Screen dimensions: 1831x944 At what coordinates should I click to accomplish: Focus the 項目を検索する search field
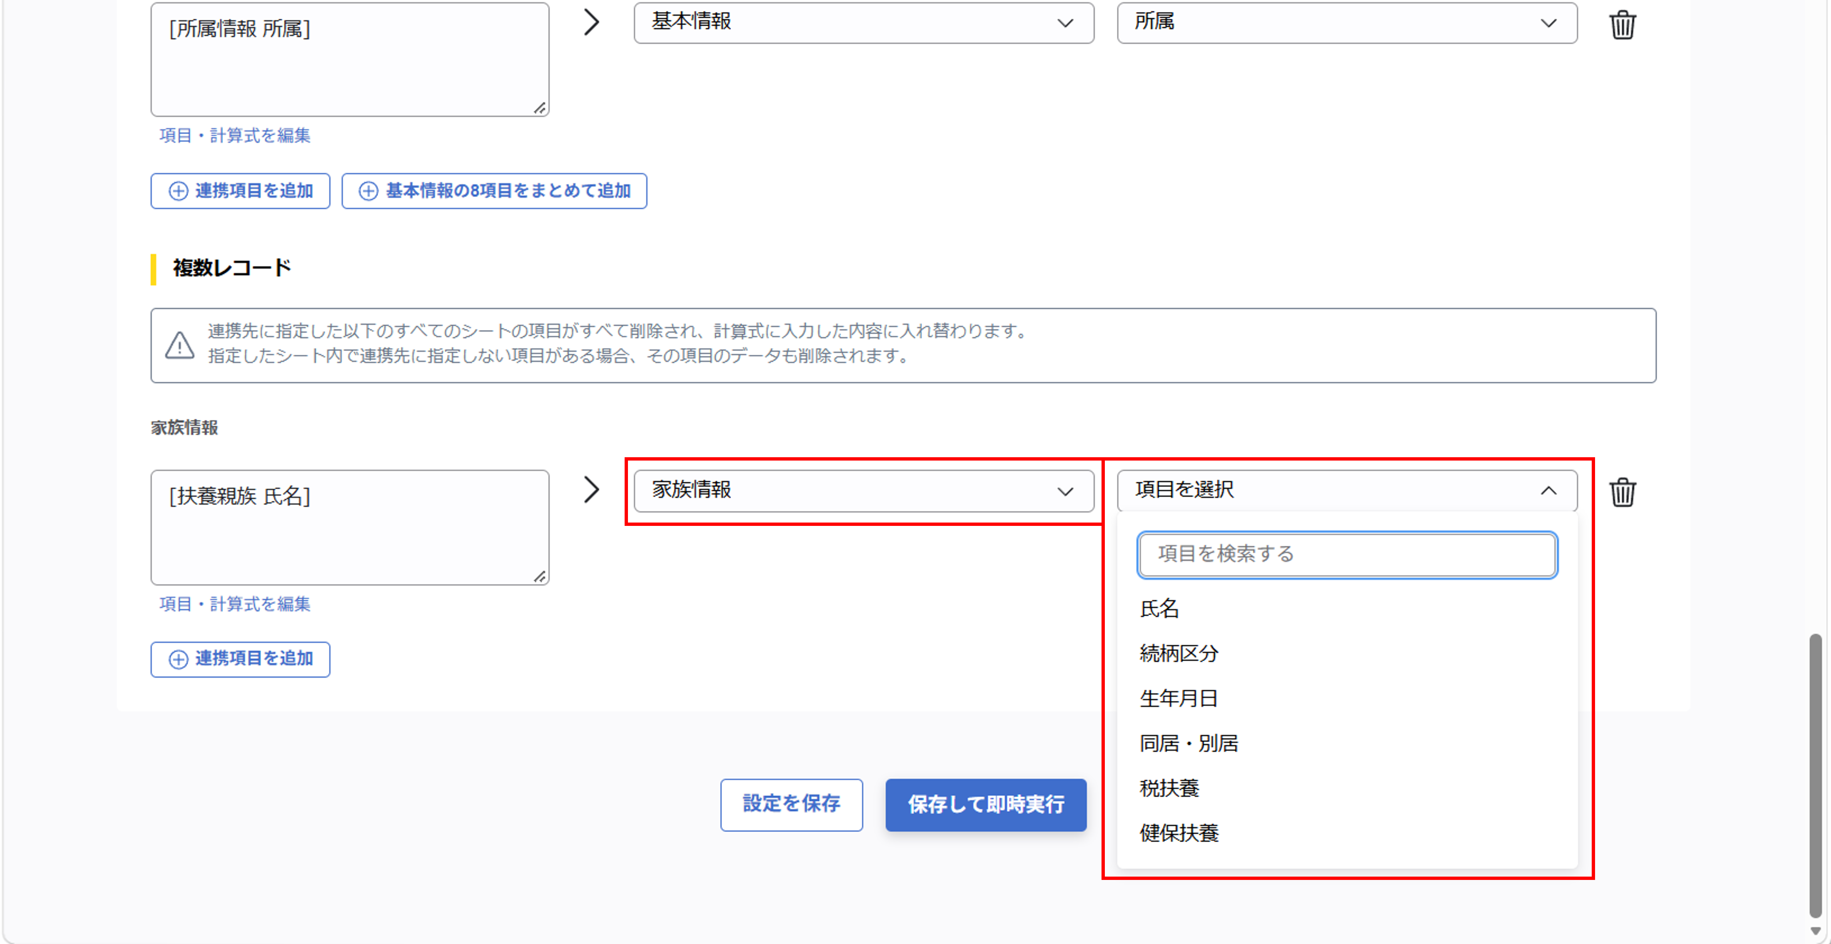click(x=1347, y=555)
